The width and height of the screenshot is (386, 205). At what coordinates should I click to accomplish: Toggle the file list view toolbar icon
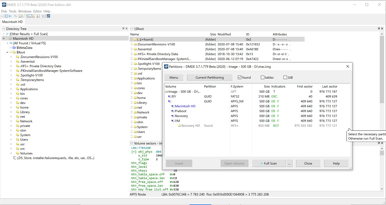tap(34, 16)
